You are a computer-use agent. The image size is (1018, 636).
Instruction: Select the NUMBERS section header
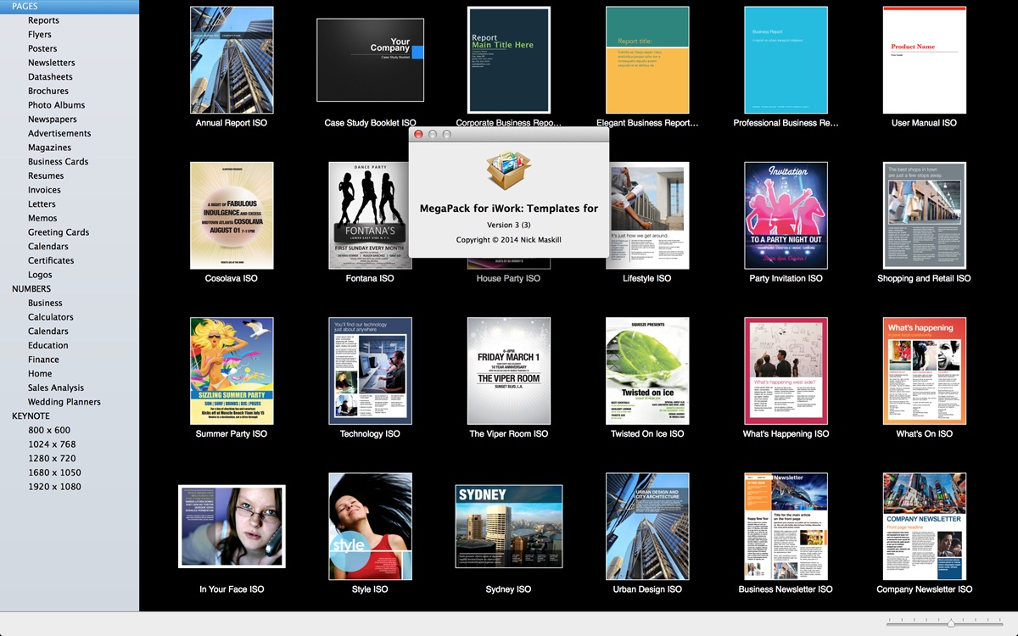(x=31, y=289)
